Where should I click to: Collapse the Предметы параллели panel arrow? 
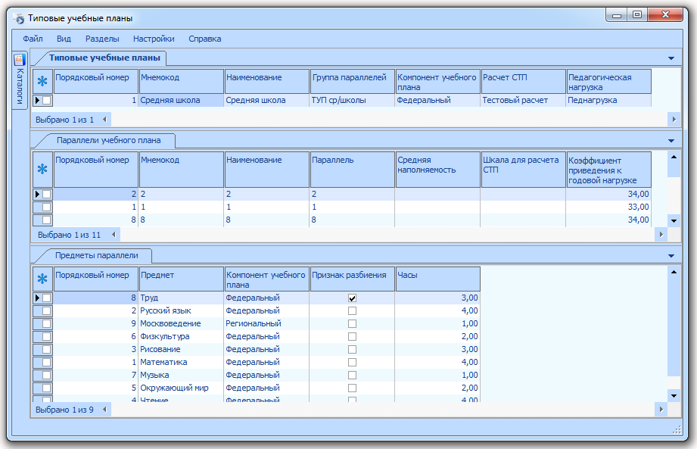(671, 256)
